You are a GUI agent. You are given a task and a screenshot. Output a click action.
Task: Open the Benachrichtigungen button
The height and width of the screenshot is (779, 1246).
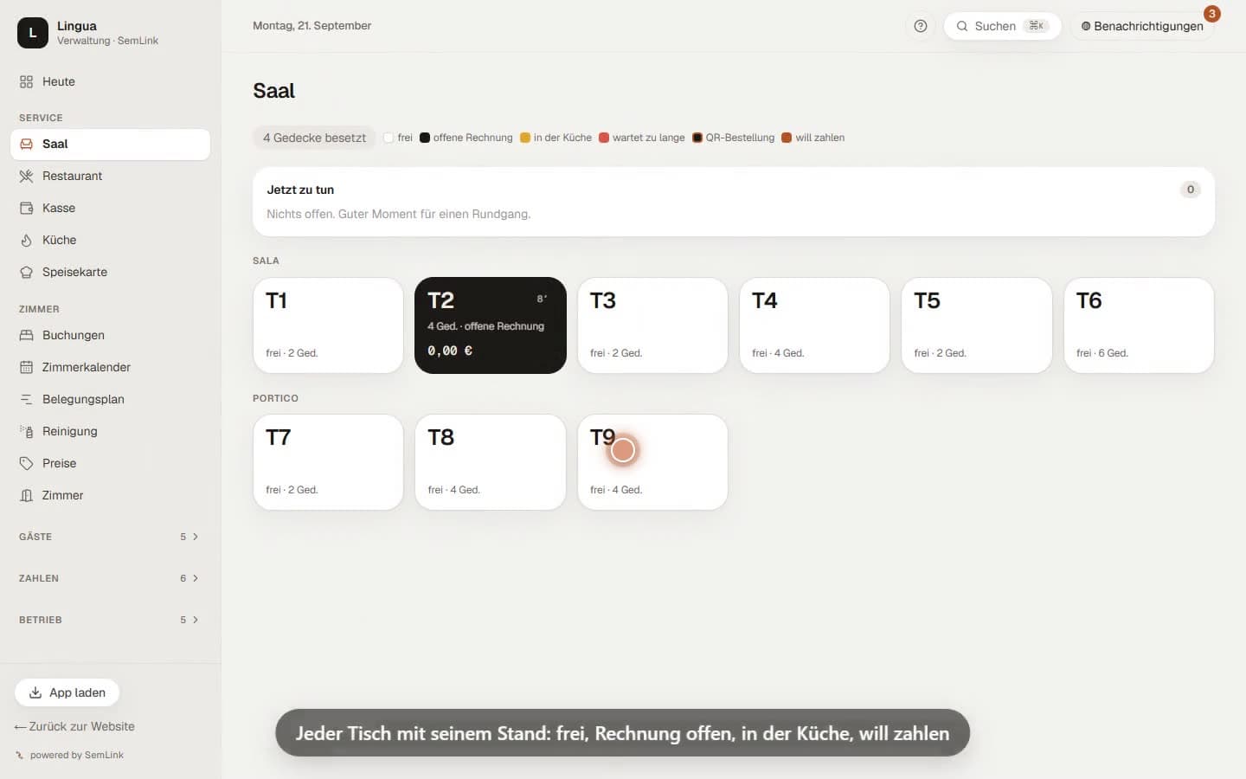(1142, 26)
